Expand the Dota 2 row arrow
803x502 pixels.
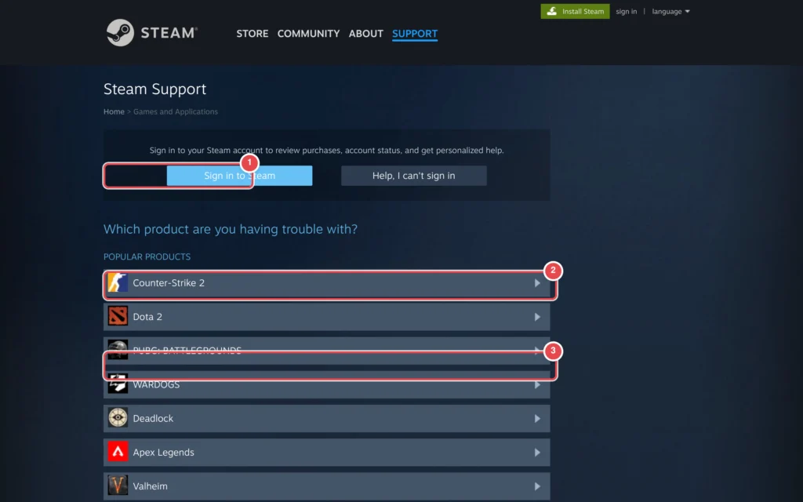(537, 317)
